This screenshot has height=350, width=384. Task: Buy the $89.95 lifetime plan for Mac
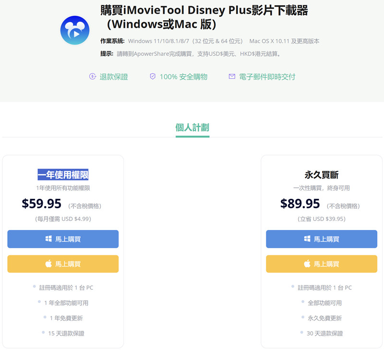[322, 264]
